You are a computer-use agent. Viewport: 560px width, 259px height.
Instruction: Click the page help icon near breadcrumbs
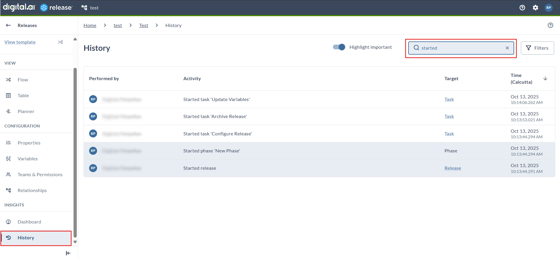[550, 25]
